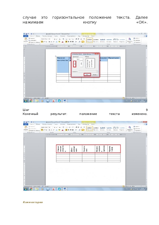
Task: Expand the Применить dropdown in the dialog
Action: click(97, 71)
